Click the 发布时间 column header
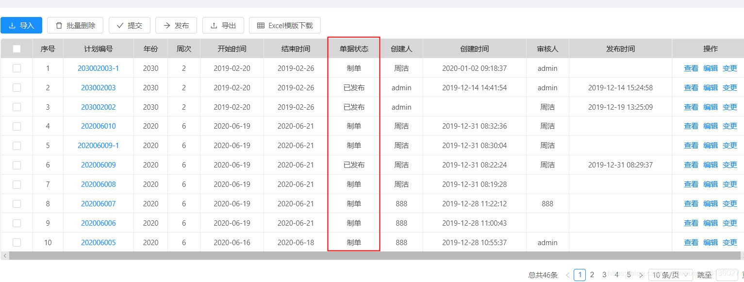The width and height of the screenshot is (744, 282). coord(620,49)
